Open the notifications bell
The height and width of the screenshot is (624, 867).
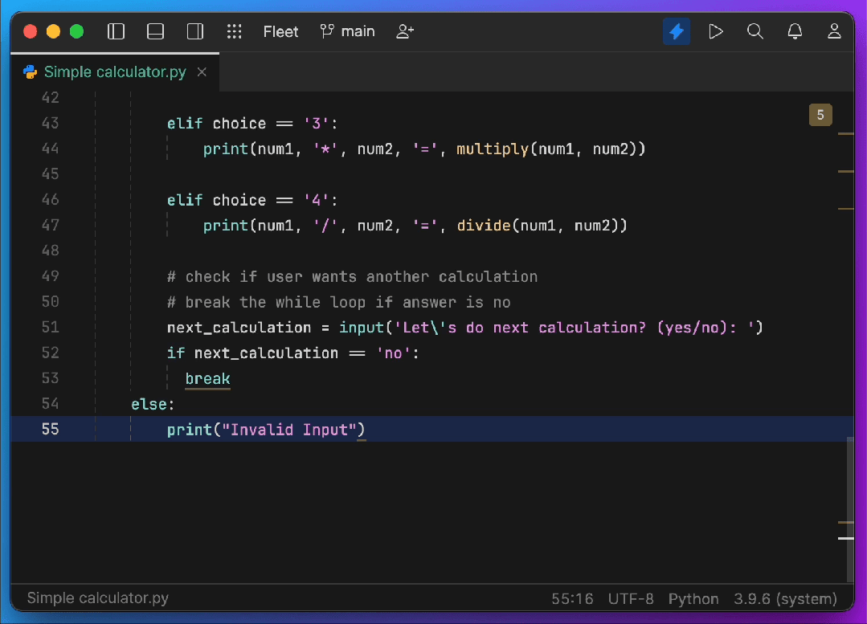(x=795, y=31)
